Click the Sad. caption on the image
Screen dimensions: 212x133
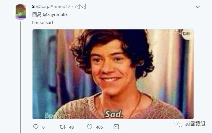pyautogui.click(x=114, y=114)
